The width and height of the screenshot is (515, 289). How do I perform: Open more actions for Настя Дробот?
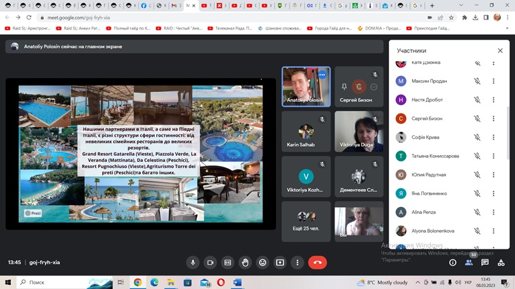click(493, 99)
